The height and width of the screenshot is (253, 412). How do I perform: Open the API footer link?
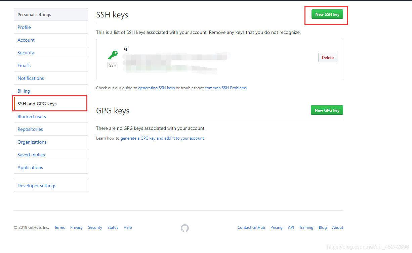[291, 227]
